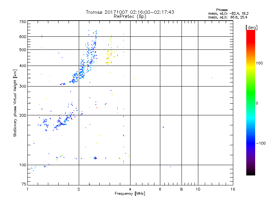Click the y-axis tick label '100'
This screenshot has height=206, width=274.
pos(23,165)
